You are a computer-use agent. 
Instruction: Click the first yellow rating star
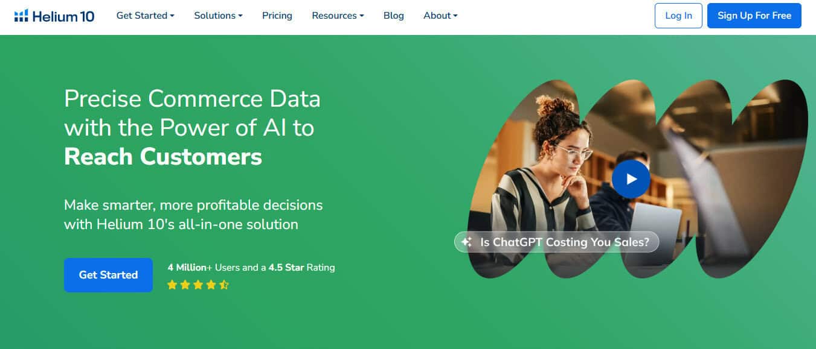(x=172, y=285)
